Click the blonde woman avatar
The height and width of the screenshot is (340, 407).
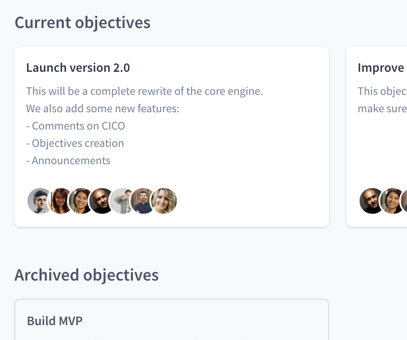[164, 201]
